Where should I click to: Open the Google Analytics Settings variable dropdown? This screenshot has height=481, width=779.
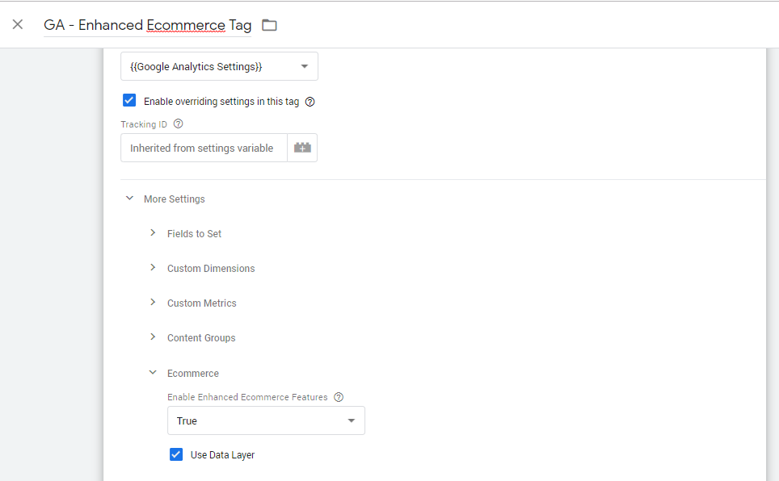click(x=218, y=66)
